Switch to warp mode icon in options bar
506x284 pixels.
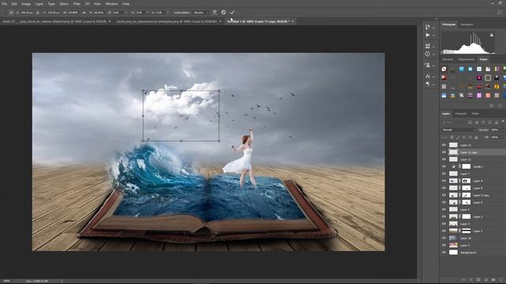tap(214, 13)
